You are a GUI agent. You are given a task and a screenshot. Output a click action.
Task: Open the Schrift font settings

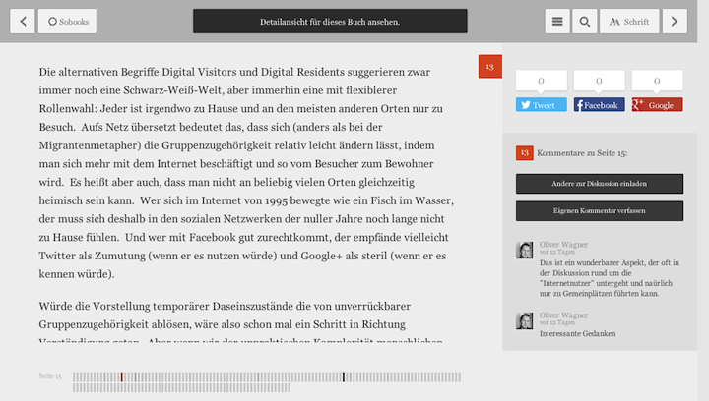point(628,21)
